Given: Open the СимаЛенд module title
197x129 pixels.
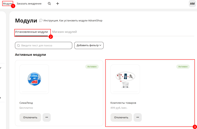Looking at the screenshot, I should [26, 103].
